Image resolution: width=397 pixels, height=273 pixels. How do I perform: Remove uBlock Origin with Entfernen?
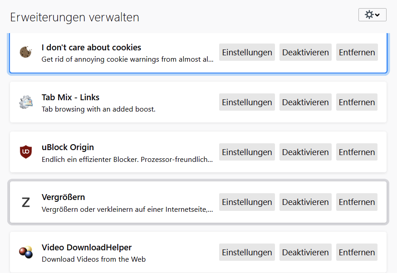click(357, 152)
